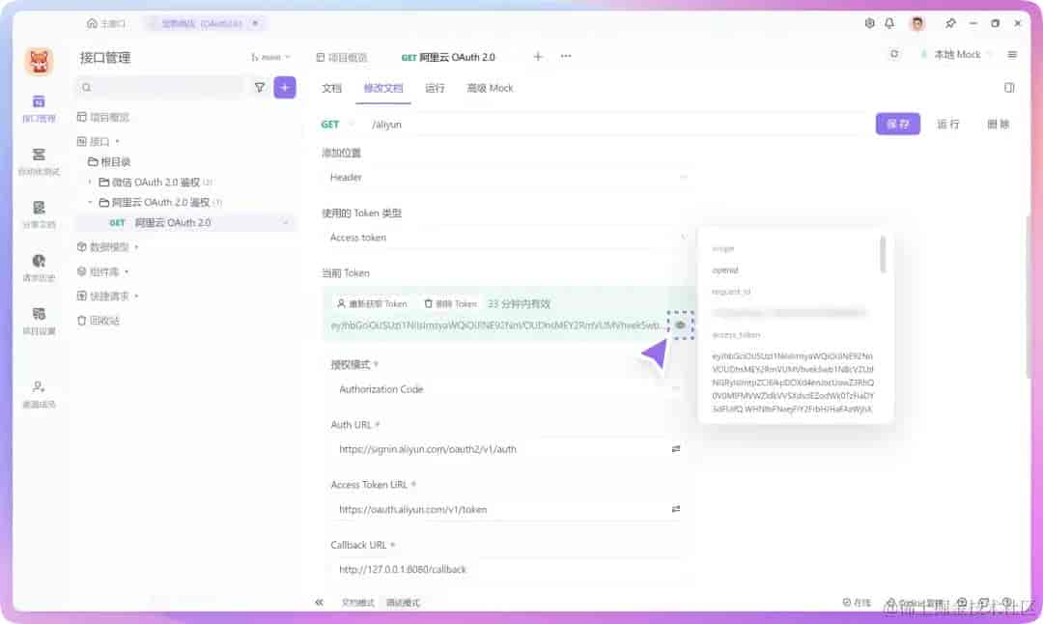
Task: Open the GET method dropdown
Action: coord(337,125)
